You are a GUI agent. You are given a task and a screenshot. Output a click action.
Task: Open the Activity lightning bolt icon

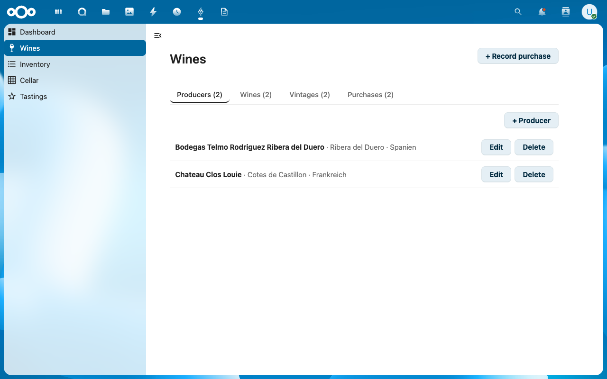coord(153,12)
